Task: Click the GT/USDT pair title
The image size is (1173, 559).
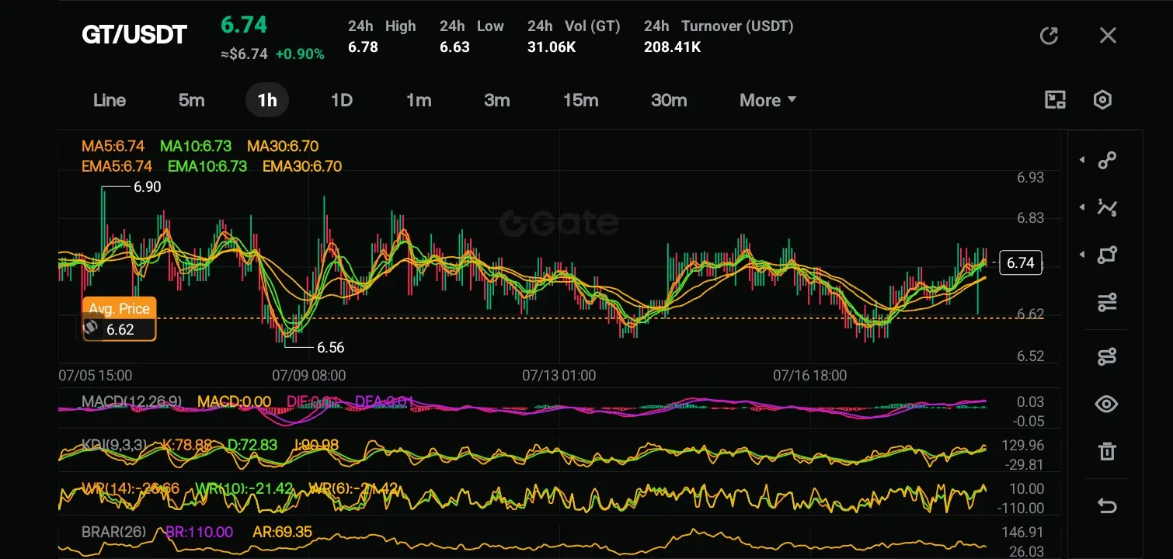Action: (x=134, y=35)
